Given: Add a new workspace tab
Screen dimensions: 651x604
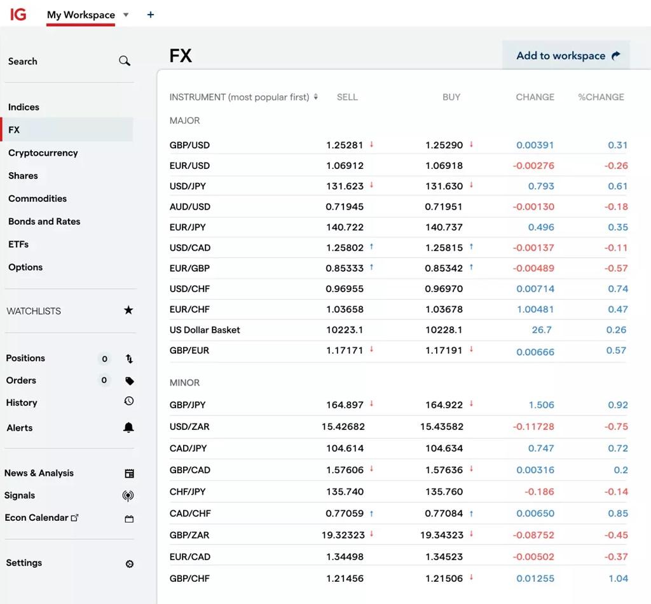Looking at the screenshot, I should coord(151,15).
